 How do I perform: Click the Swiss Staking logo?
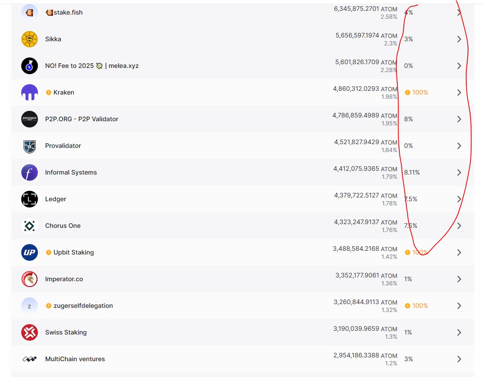30,332
